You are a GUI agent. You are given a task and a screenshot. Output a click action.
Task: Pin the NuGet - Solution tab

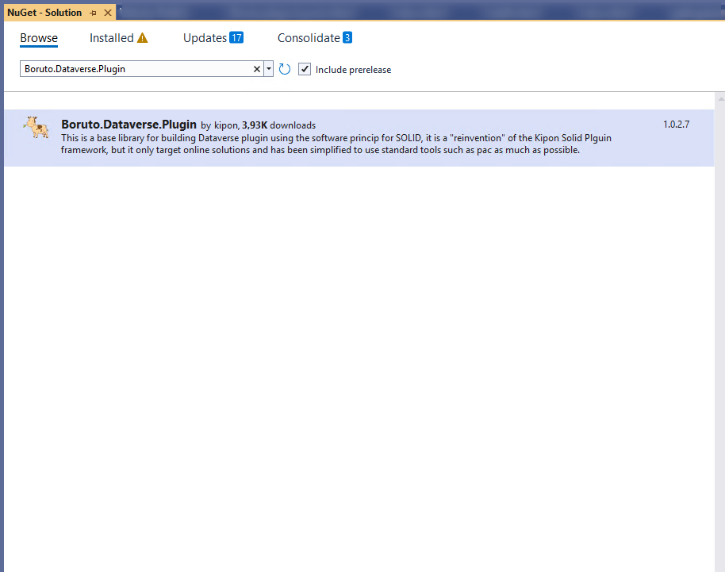(93, 13)
